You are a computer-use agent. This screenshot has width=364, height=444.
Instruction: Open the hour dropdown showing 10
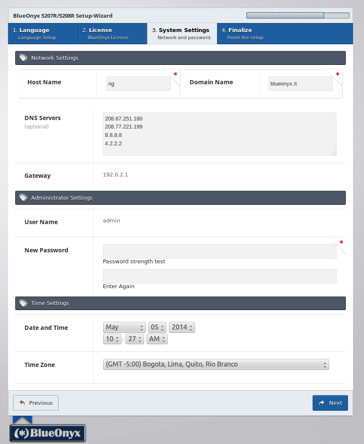pos(112,339)
